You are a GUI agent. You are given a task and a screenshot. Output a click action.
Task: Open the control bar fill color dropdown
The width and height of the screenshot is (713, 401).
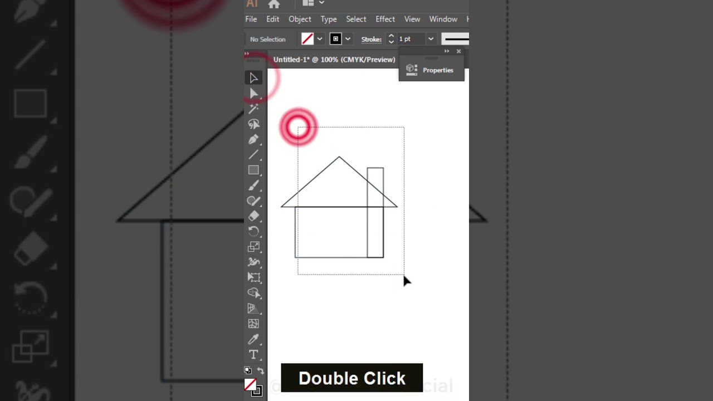click(x=320, y=39)
